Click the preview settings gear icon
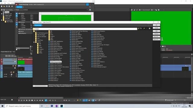The height and width of the screenshot is (108, 193). [132, 10]
